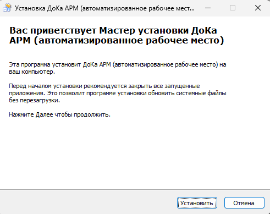Cancel setup with the Отмена button
Image resolution: width=270 pixels, height=214 pixels.
pyautogui.click(x=244, y=203)
